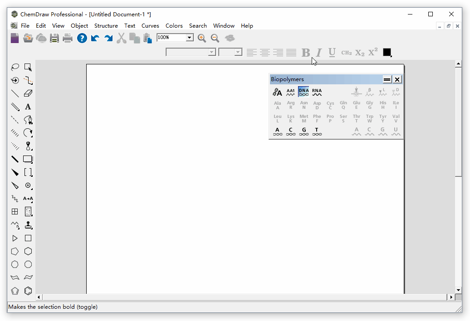Insert DNA nucleotide T
The image size is (470, 321).
point(317,131)
